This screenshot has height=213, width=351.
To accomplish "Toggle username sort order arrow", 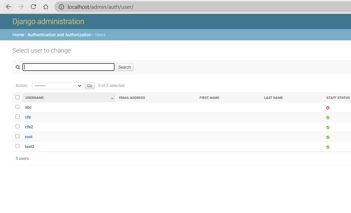I will coord(112,98).
